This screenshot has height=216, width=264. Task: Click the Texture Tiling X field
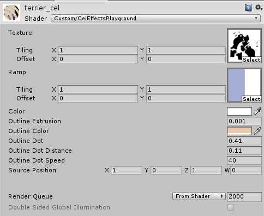coord(98,50)
